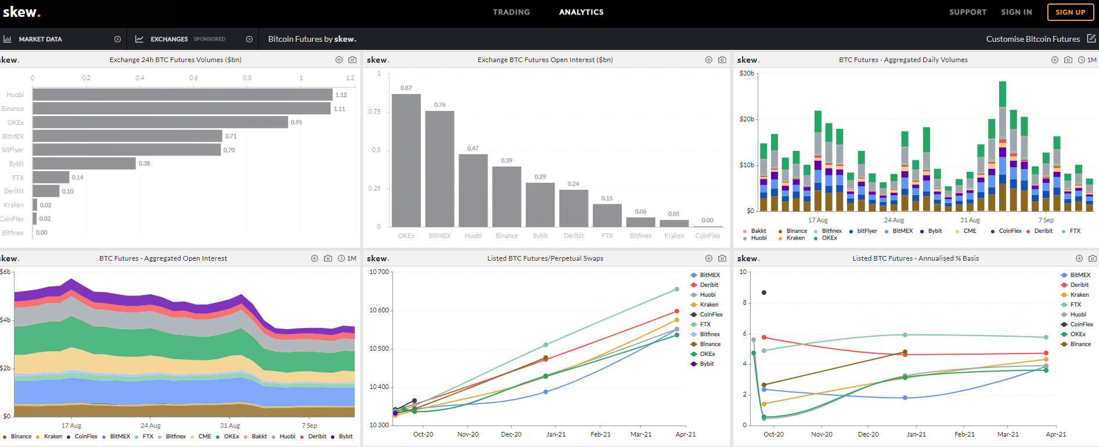Click the Huobi 1.12 volume bar
Image resolution: width=1099 pixels, height=447 pixels.
182,95
